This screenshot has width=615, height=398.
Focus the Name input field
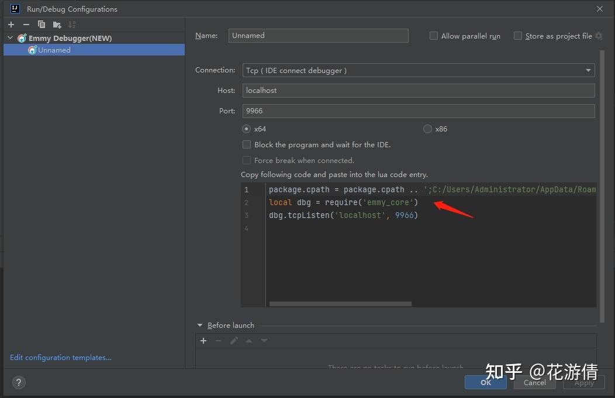(x=318, y=35)
